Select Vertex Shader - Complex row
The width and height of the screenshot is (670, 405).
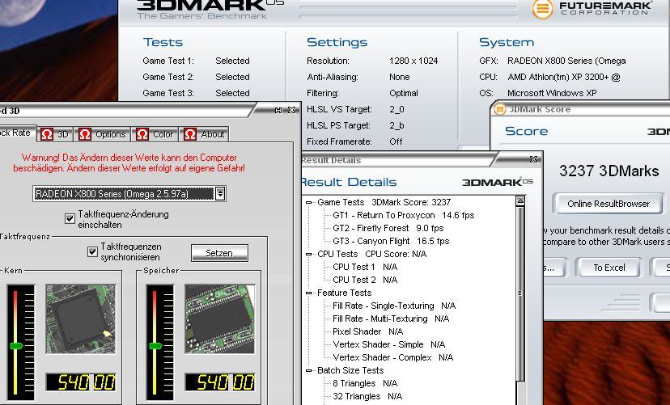(392, 357)
